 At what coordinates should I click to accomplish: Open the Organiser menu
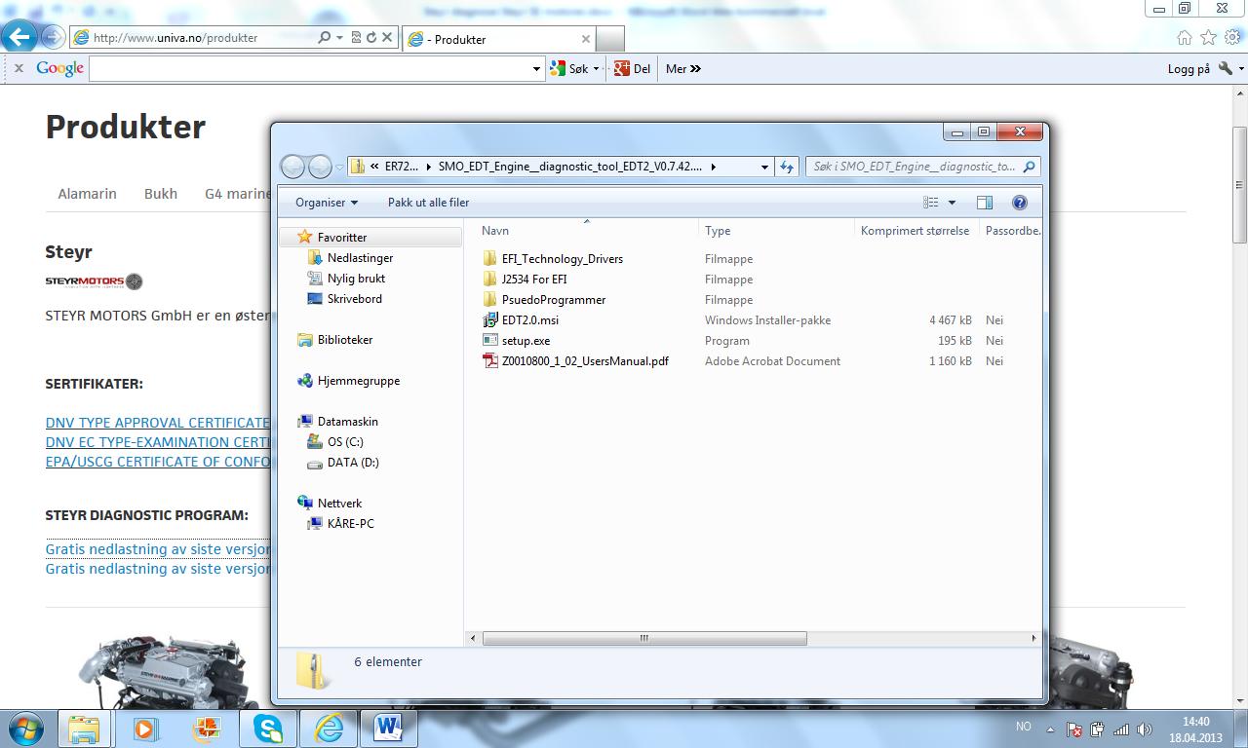tap(327, 203)
